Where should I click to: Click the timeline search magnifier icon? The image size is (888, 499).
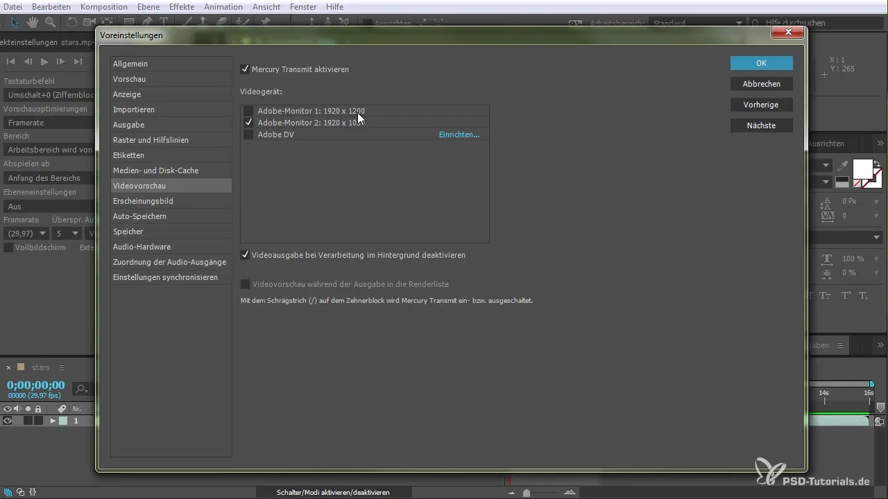(x=81, y=389)
